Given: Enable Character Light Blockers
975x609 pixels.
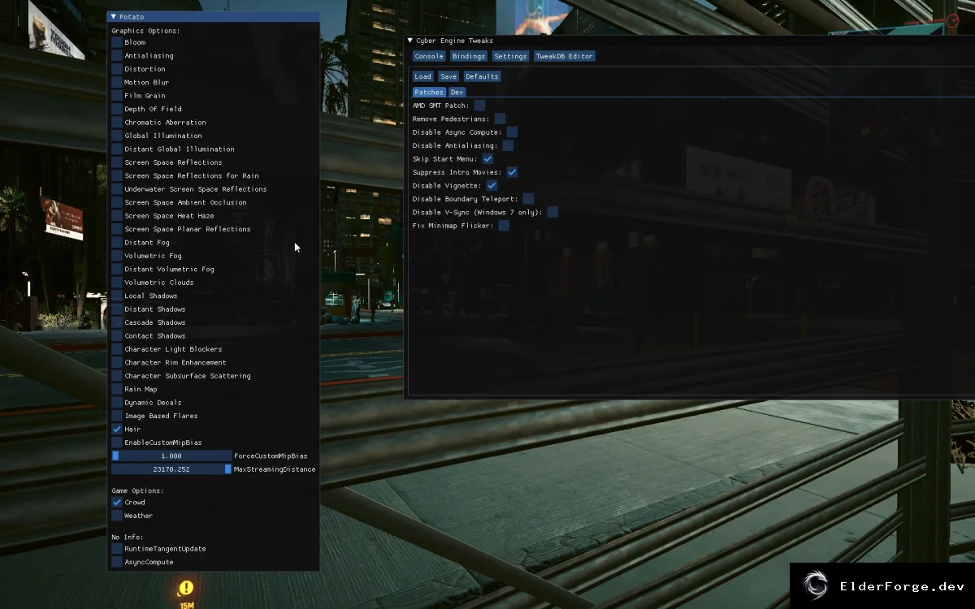Looking at the screenshot, I should (117, 349).
